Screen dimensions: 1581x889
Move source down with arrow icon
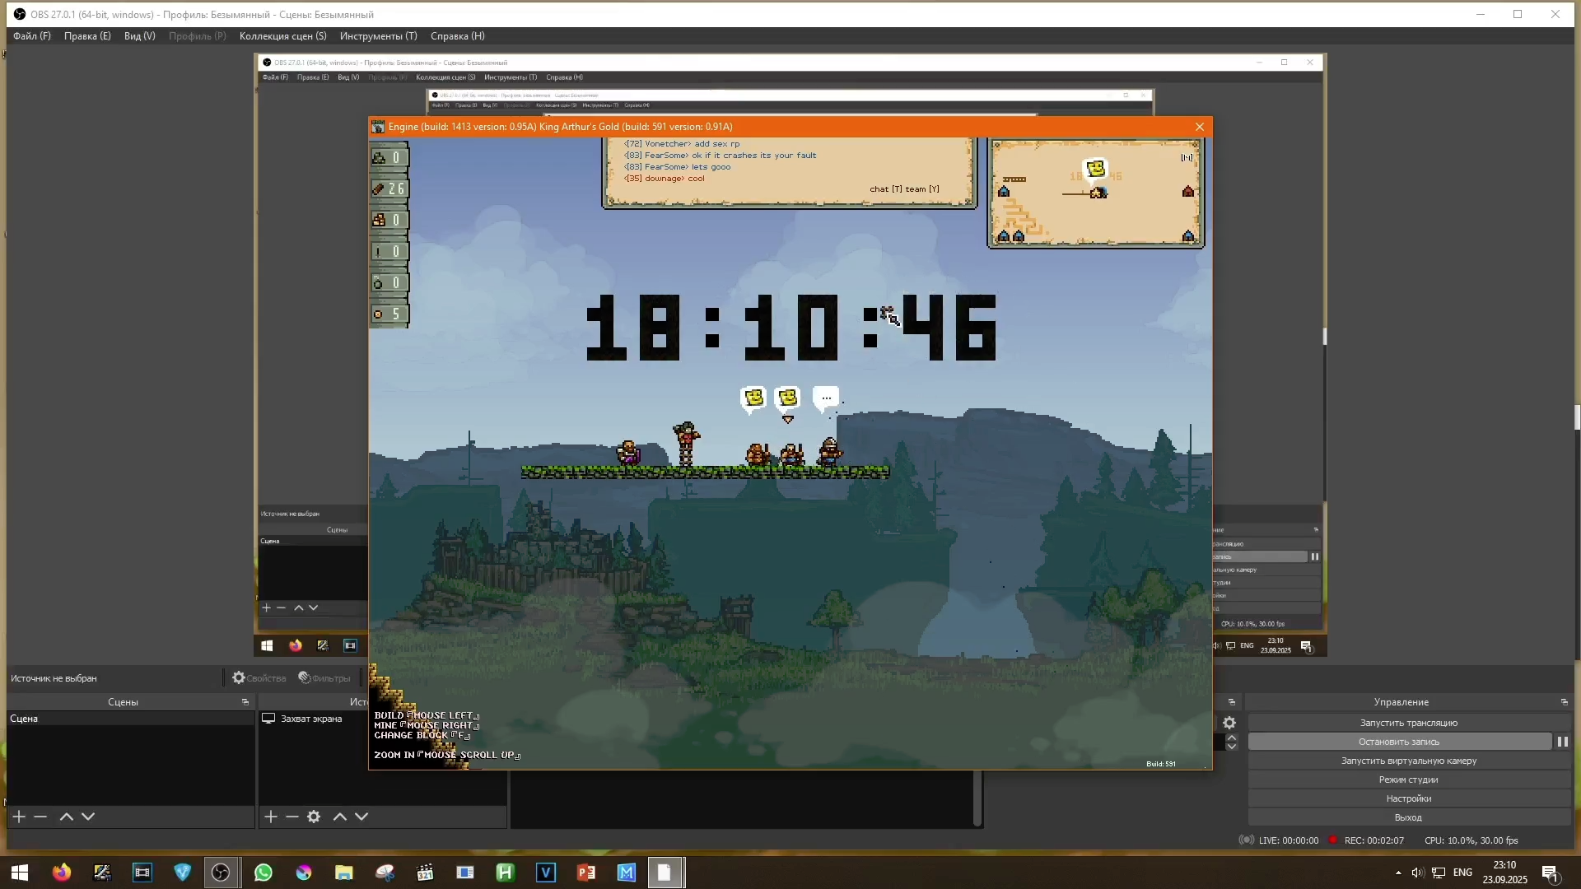[361, 817]
